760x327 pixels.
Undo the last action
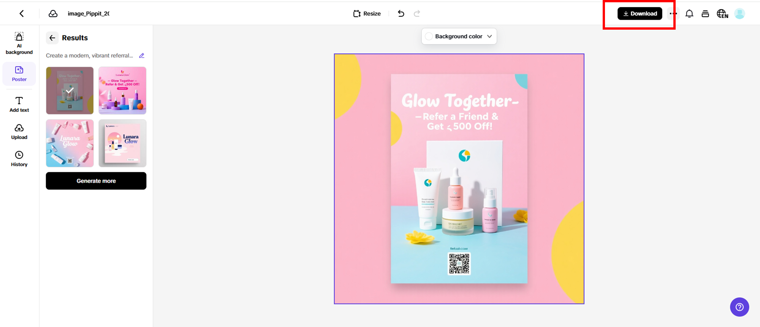401,14
